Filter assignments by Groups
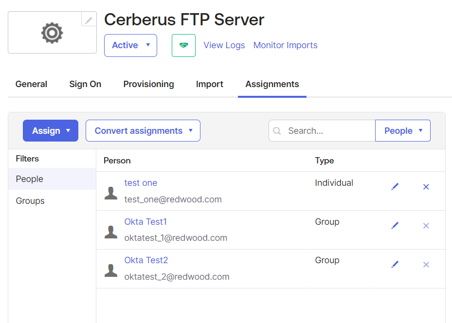452x323 pixels. (52, 201)
